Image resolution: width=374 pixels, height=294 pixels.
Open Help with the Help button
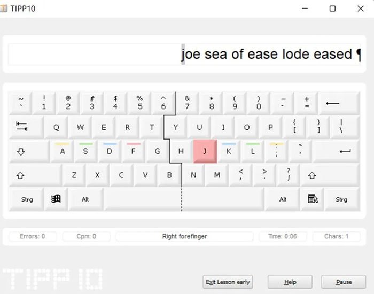(290, 282)
